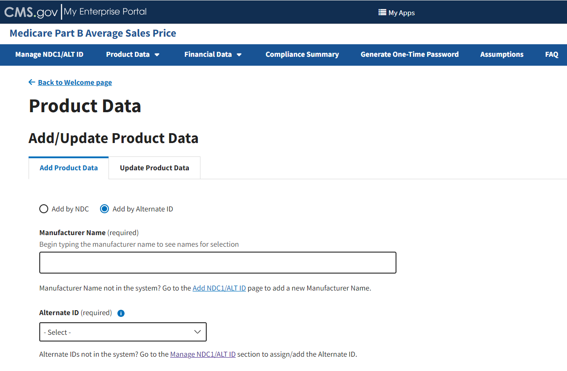Switch to Update Product Data tab
This screenshot has height=371, width=567.
[x=154, y=168]
